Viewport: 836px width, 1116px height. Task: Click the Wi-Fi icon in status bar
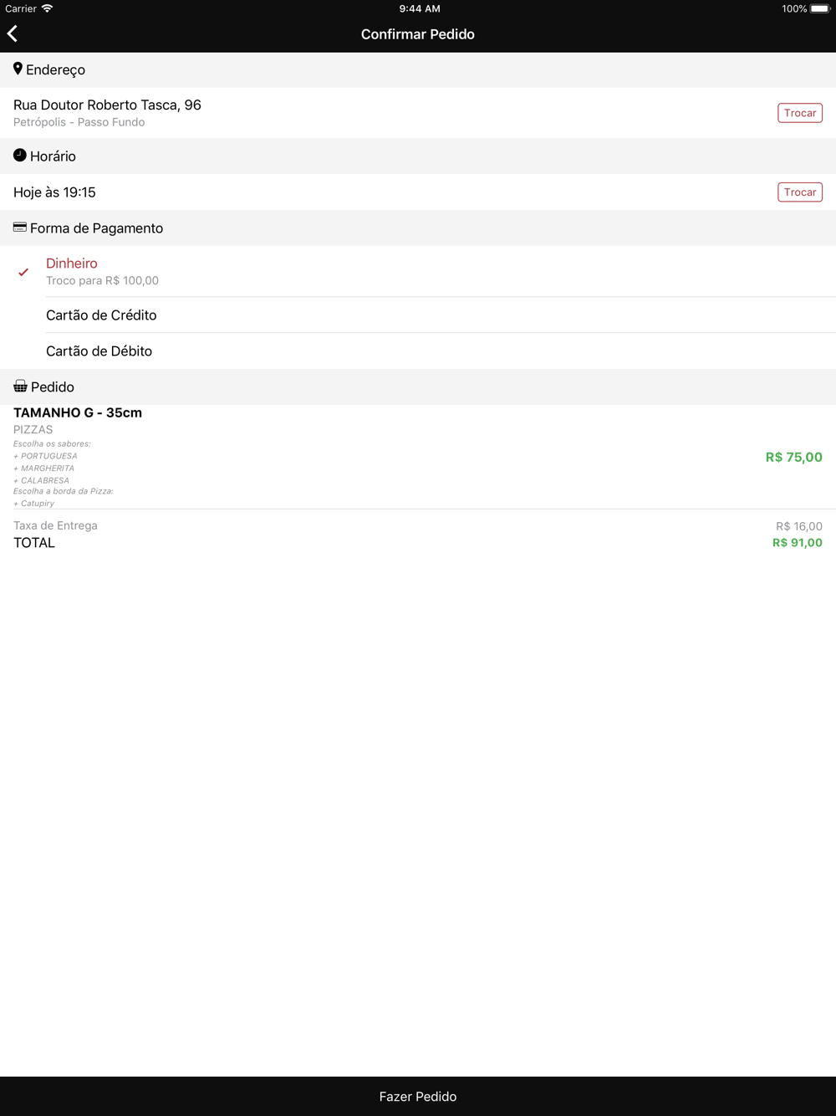[x=48, y=8]
